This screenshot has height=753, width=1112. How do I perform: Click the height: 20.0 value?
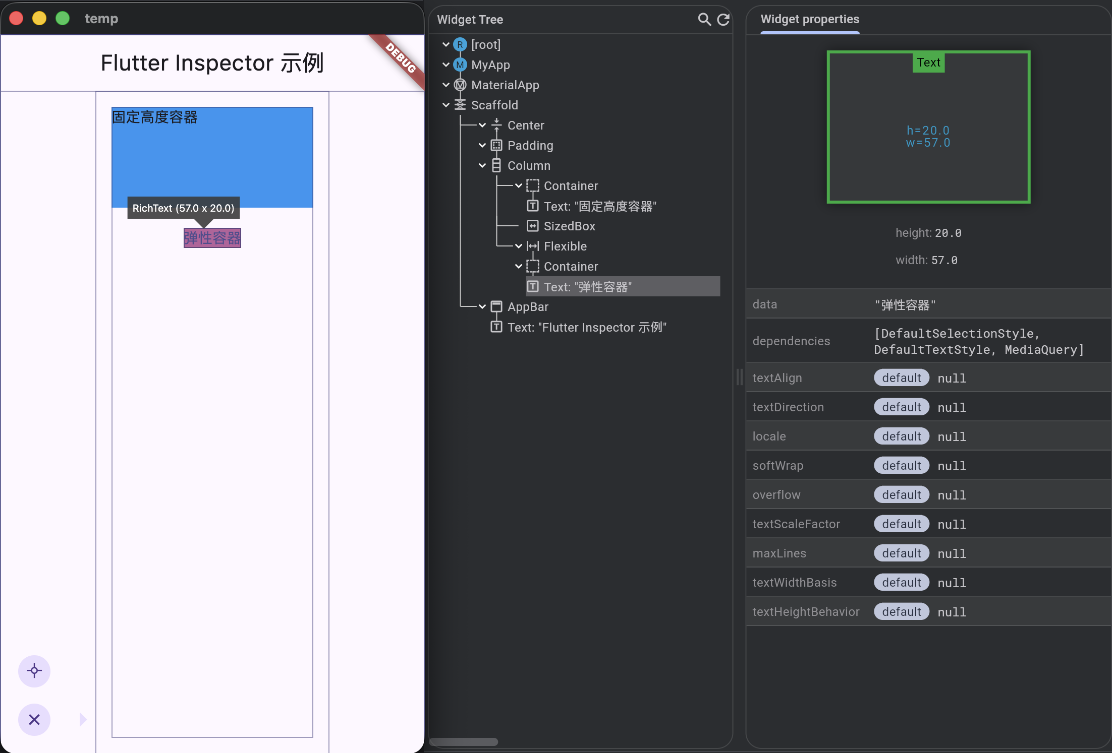(x=948, y=233)
